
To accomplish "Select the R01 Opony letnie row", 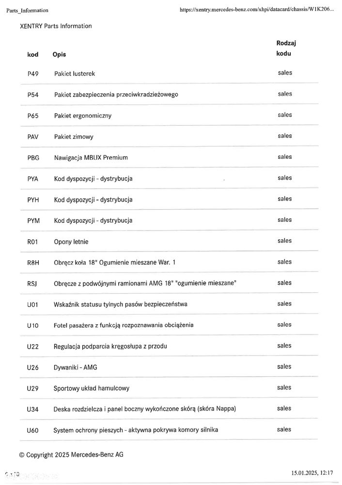I will click(169, 241).
